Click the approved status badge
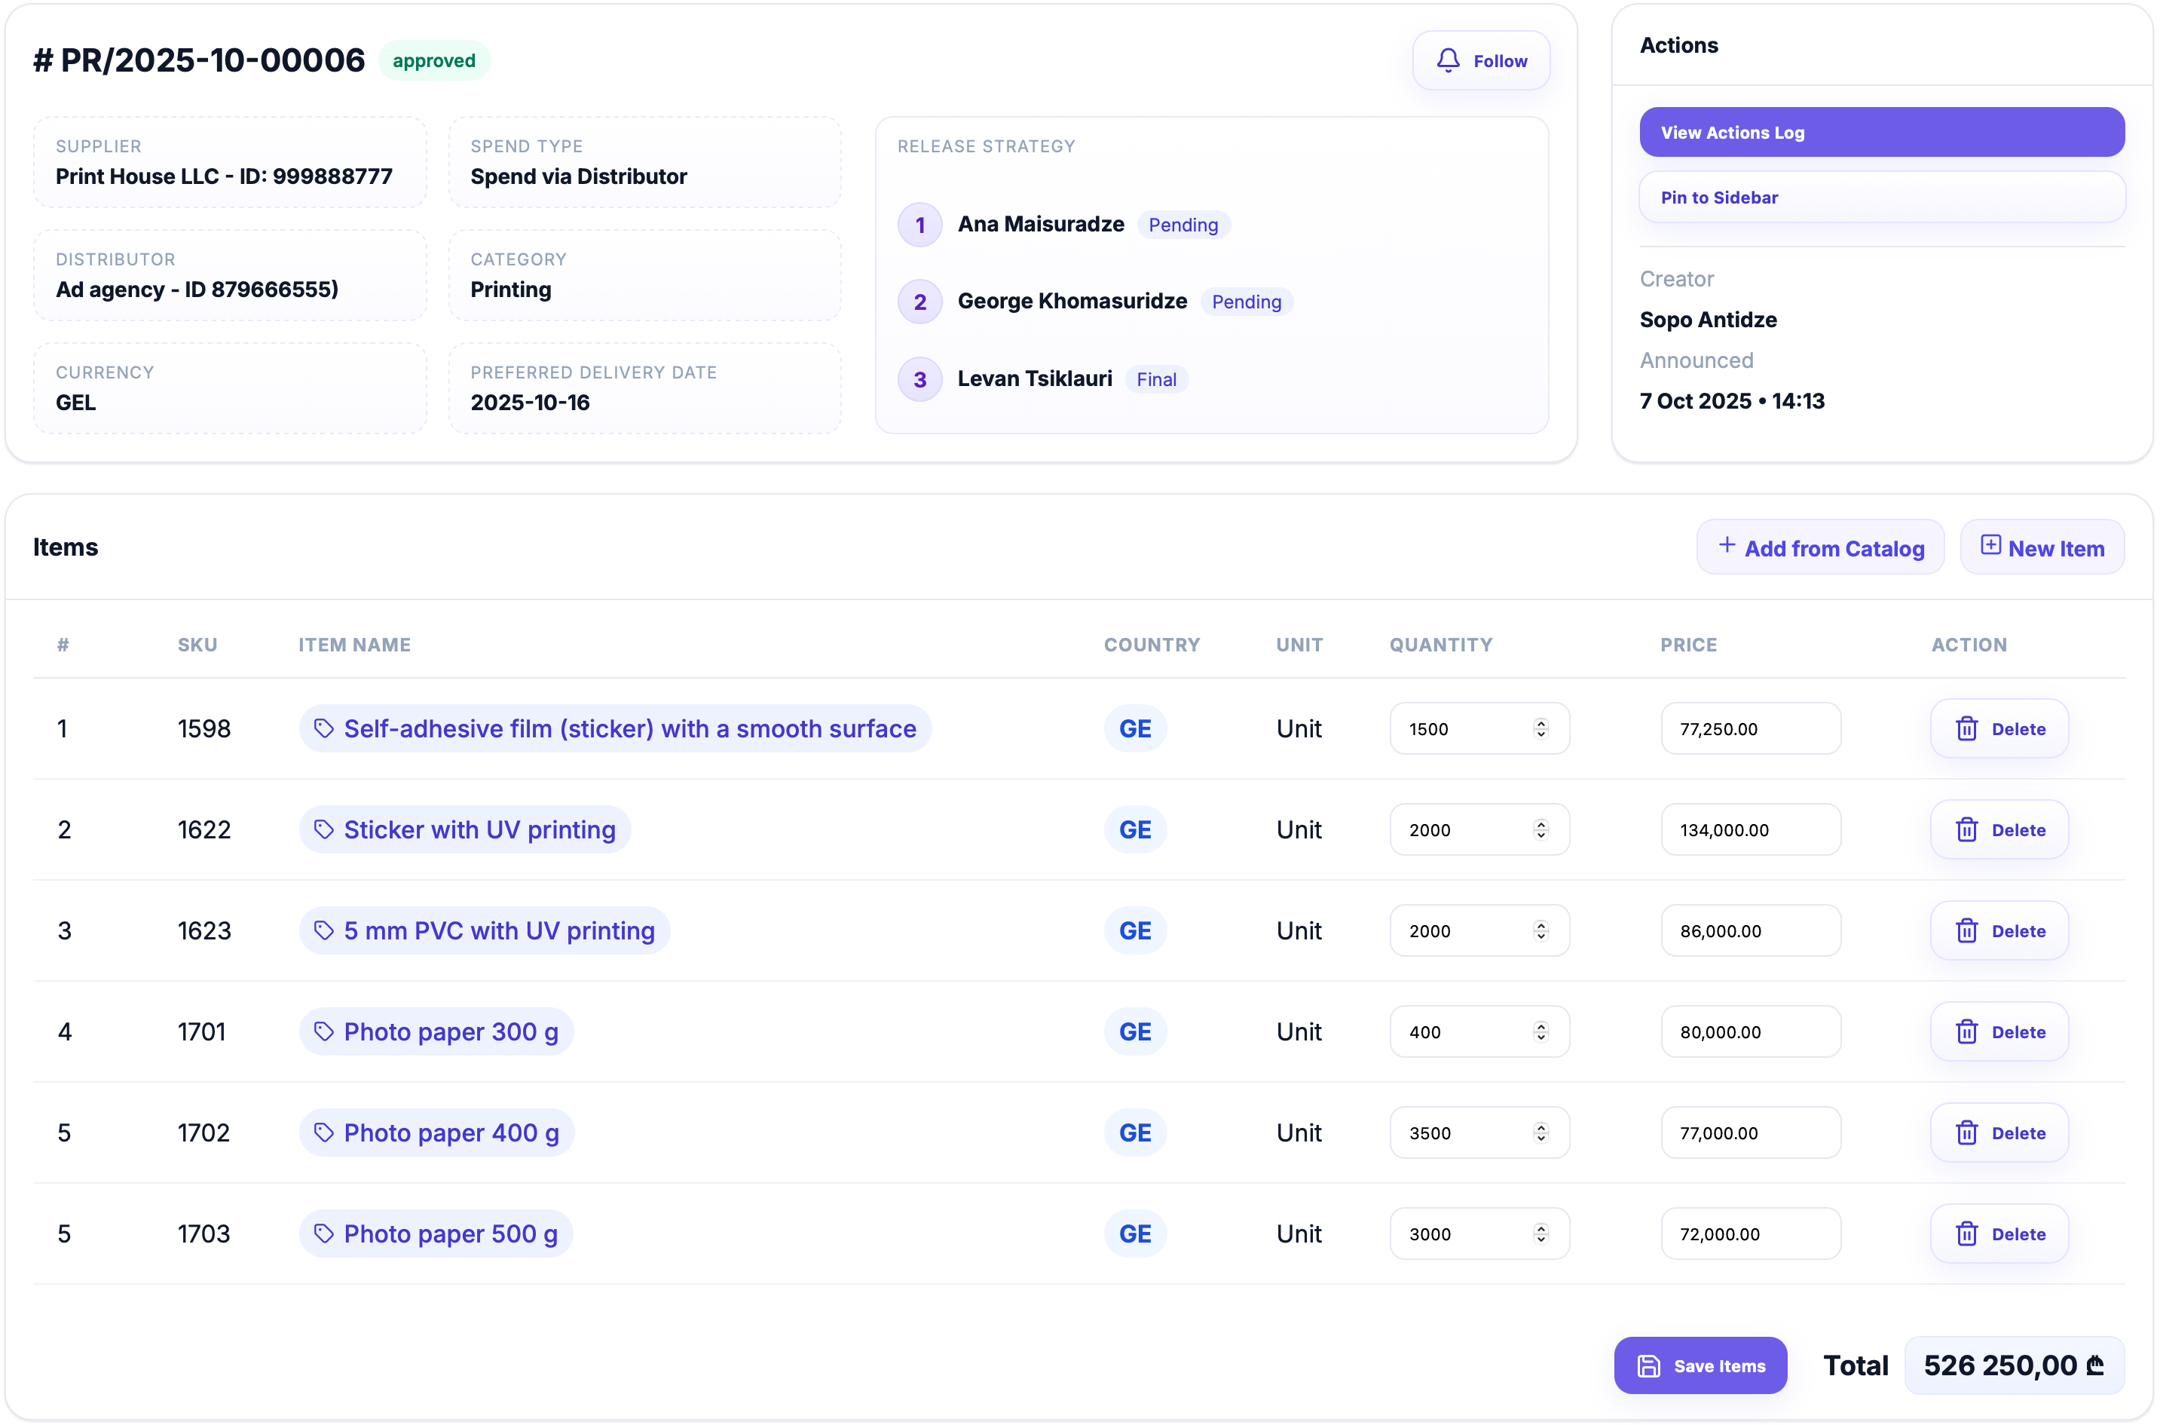 434,60
